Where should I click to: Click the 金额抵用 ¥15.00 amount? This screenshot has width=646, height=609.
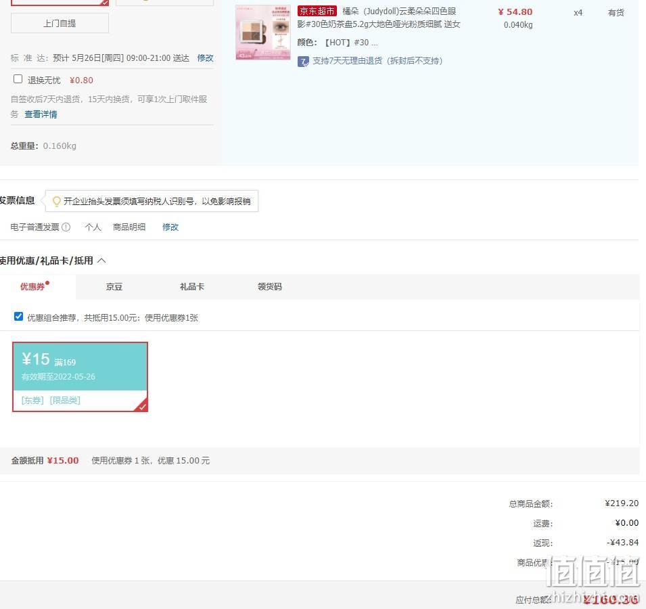click(63, 461)
